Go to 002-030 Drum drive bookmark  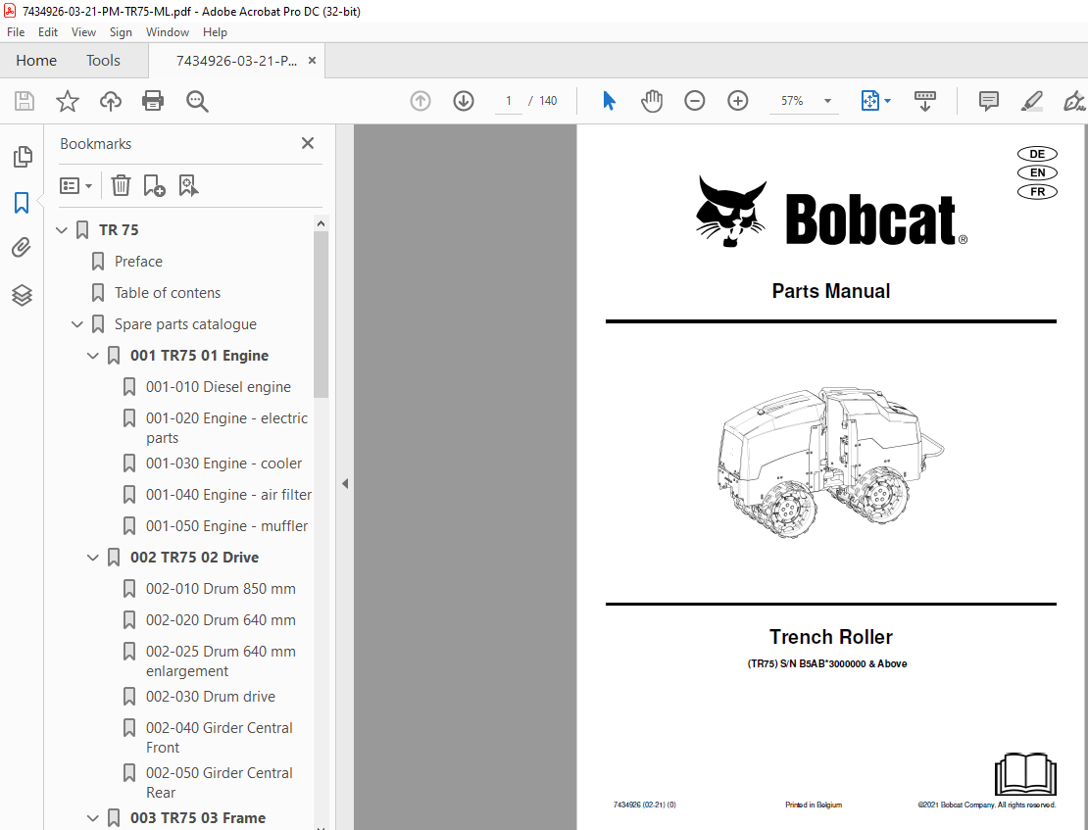coord(210,697)
